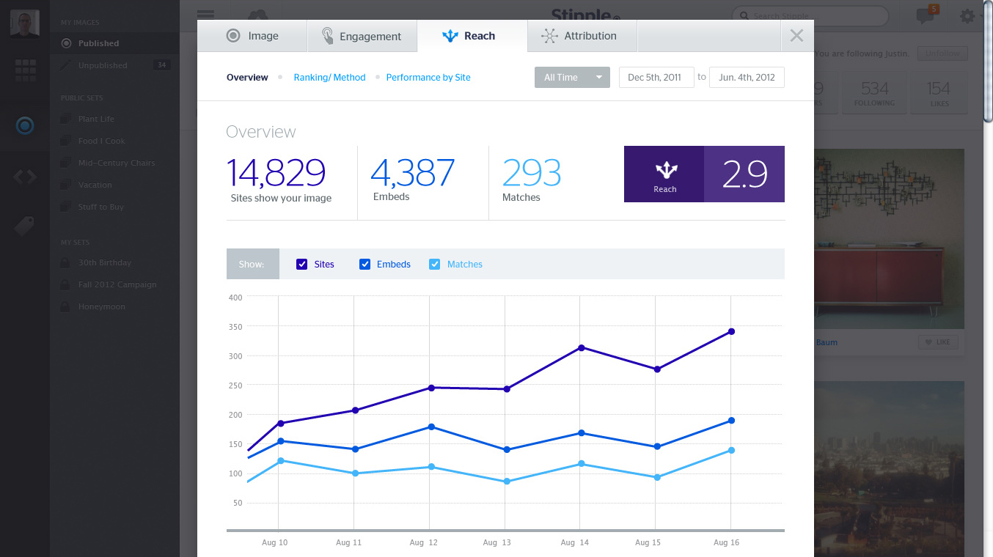Switch to the Attribution tab
This screenshot has width=993, height=557.
[581, 36]
